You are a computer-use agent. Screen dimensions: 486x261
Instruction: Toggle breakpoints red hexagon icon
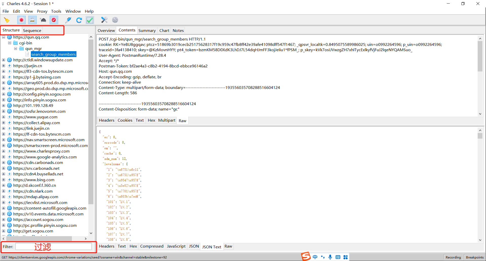(x=54, y=20)
